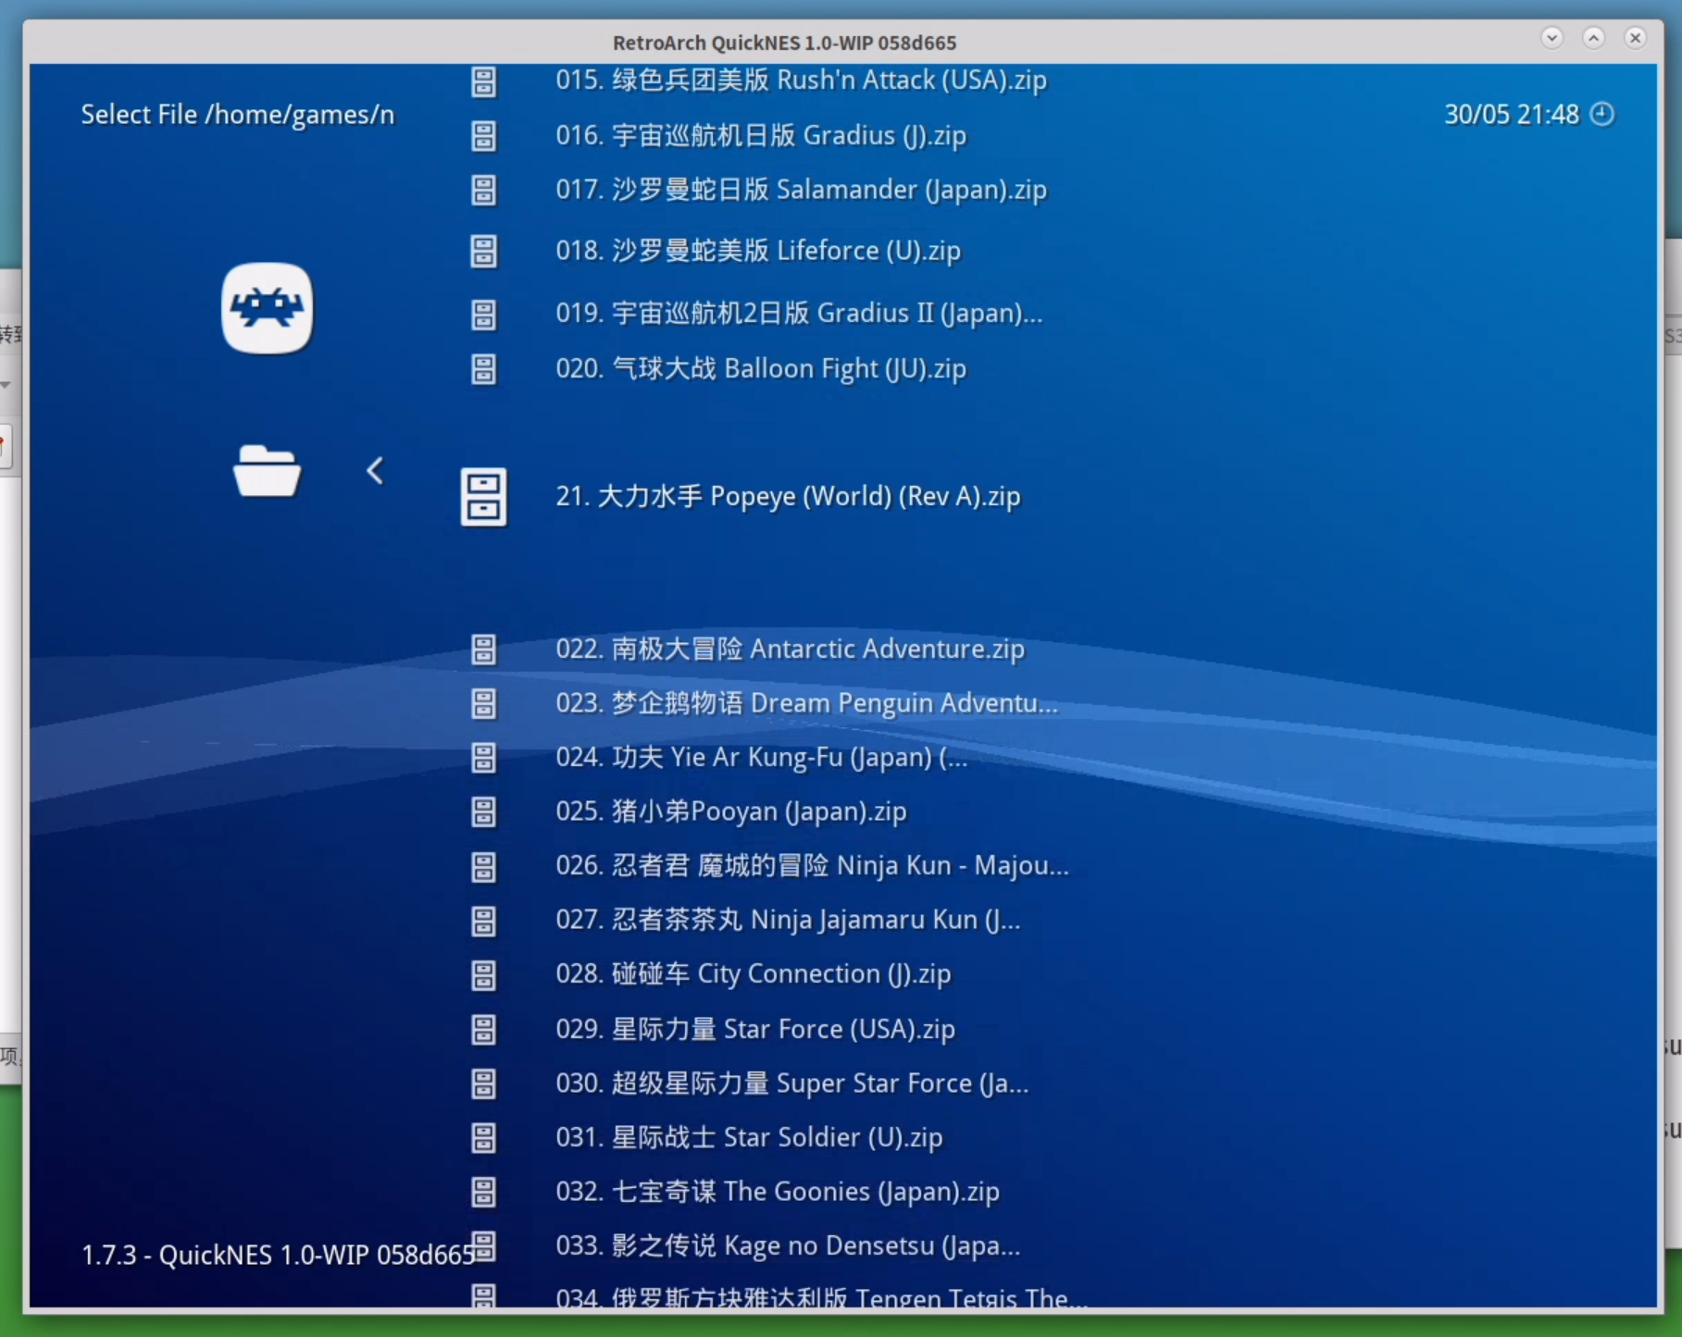Open 024. Yie Ar Kung-Fu entry

point(761,758)
